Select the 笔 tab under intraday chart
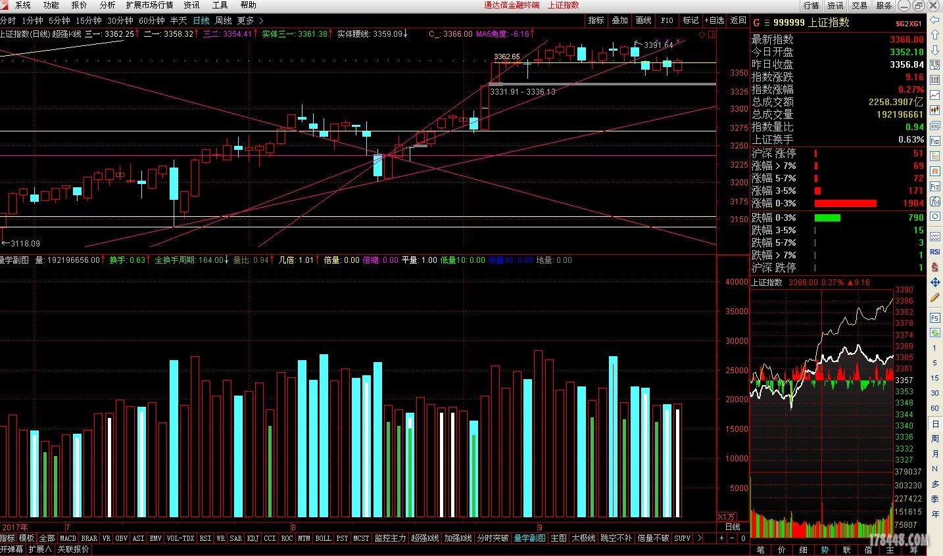Image resolution: width=943 pixels, height=556 pixels. coord(761,549)
